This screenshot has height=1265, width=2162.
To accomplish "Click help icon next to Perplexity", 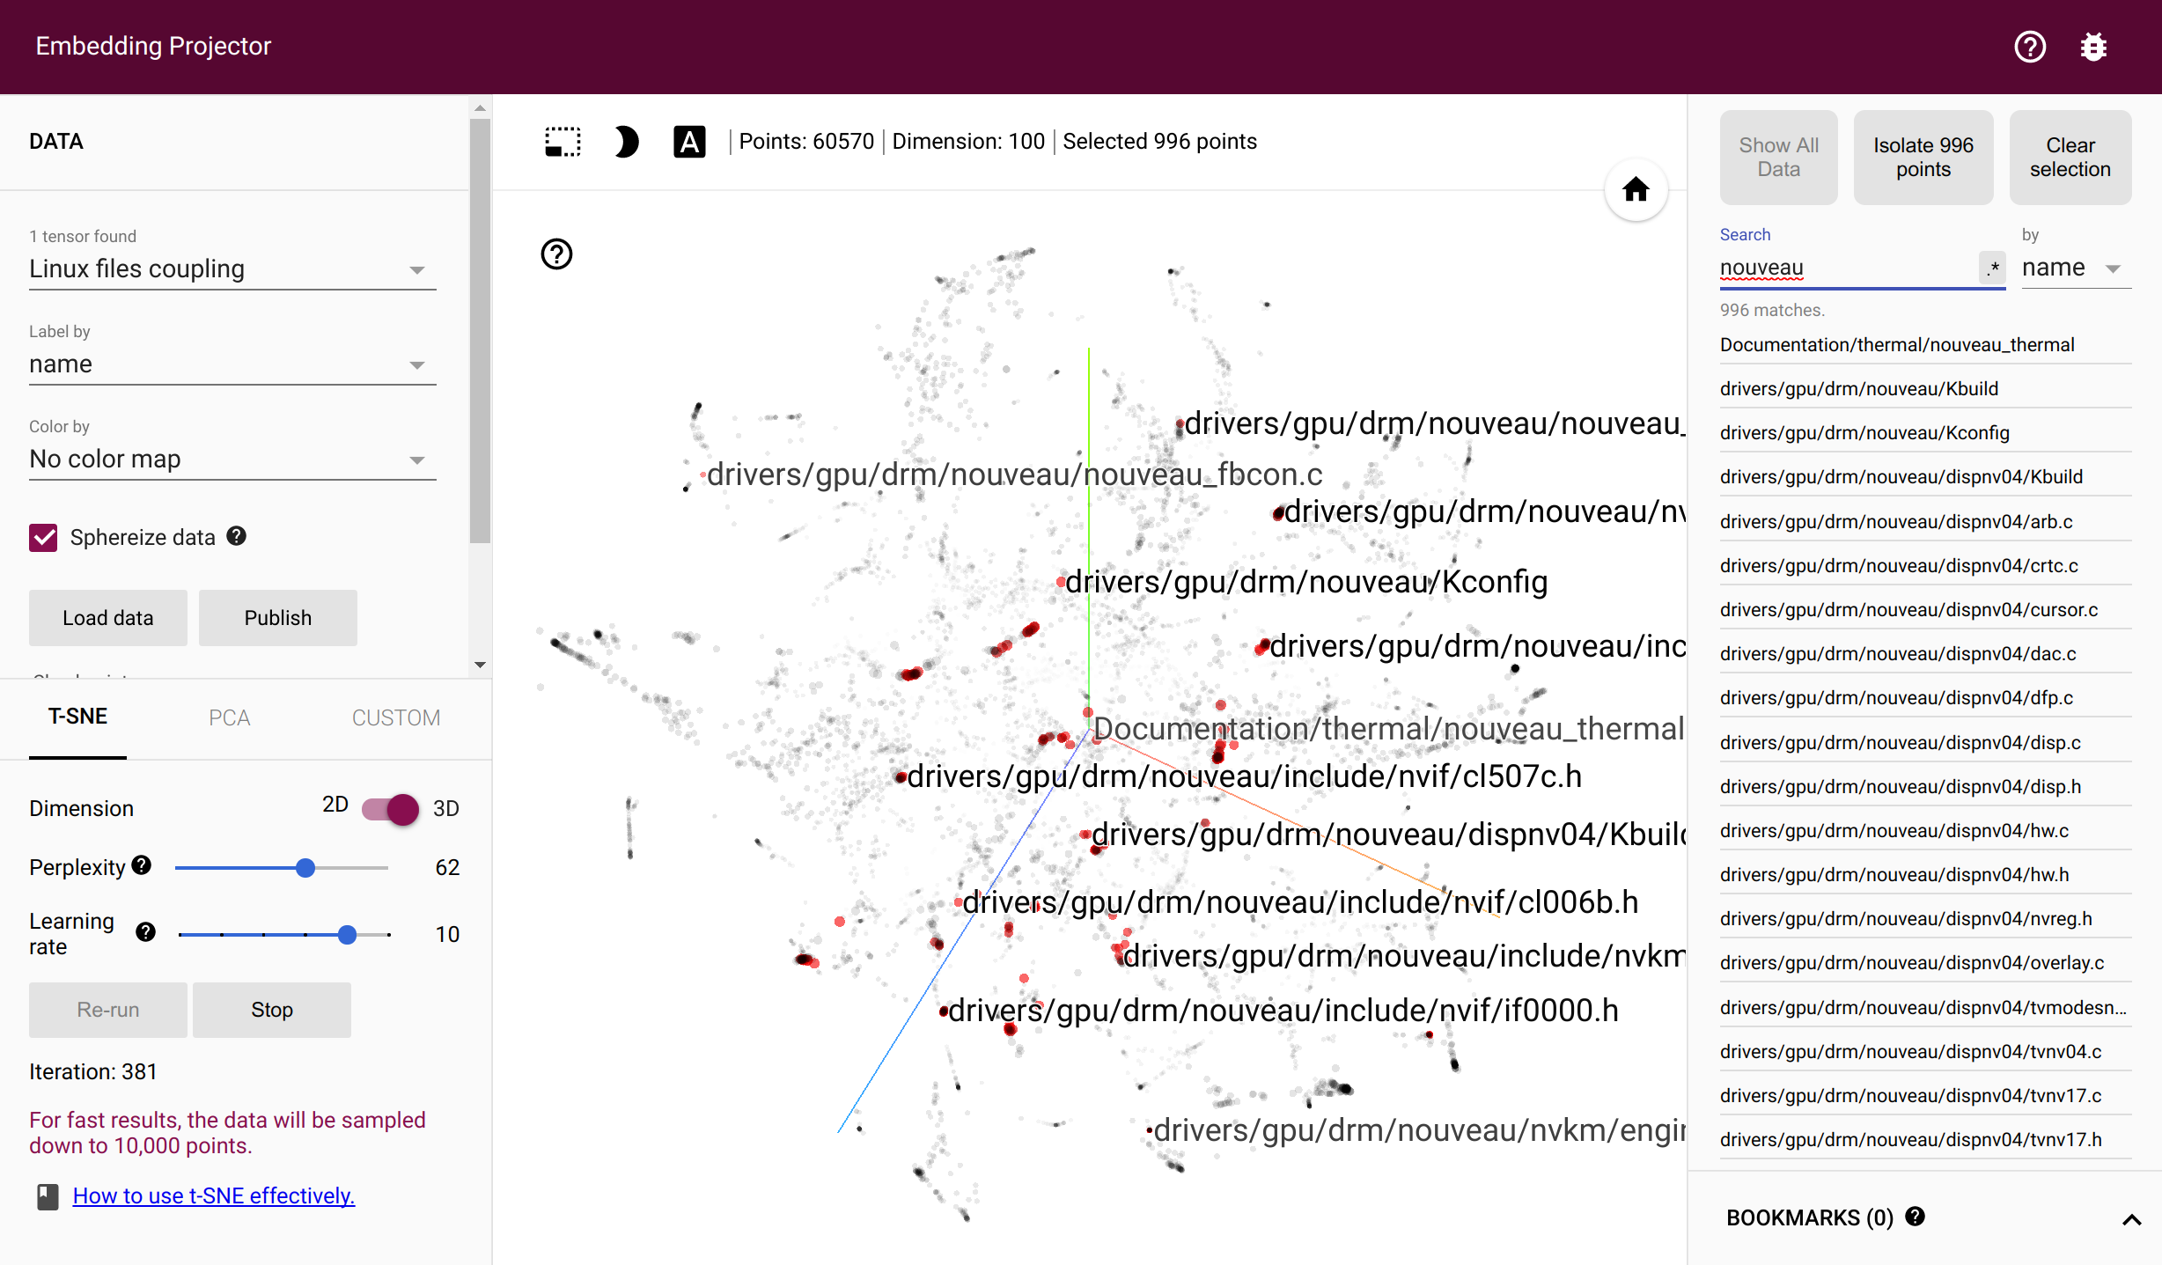I will 142,866.
